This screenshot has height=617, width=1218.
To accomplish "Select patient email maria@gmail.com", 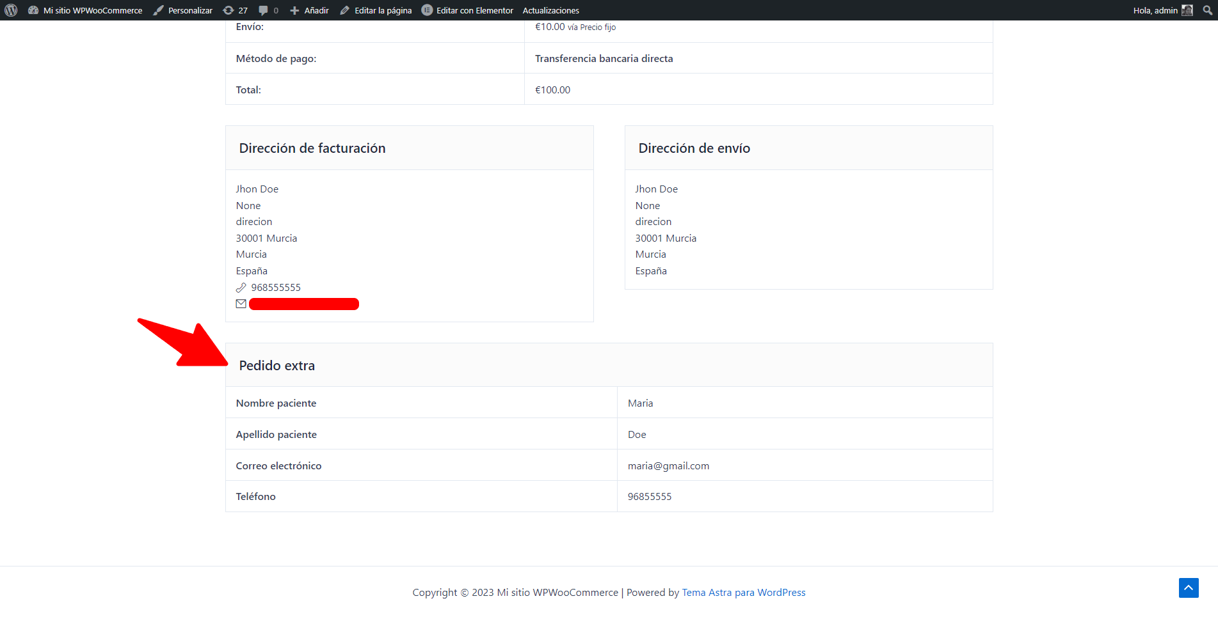I will [668, 465].
